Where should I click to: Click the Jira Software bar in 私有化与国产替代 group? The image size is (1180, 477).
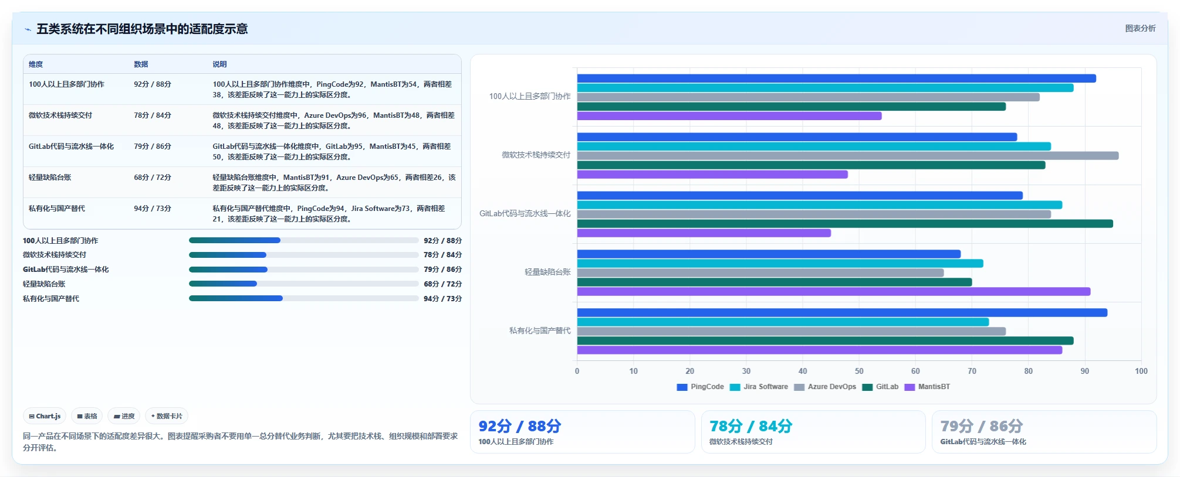[783, 322]
